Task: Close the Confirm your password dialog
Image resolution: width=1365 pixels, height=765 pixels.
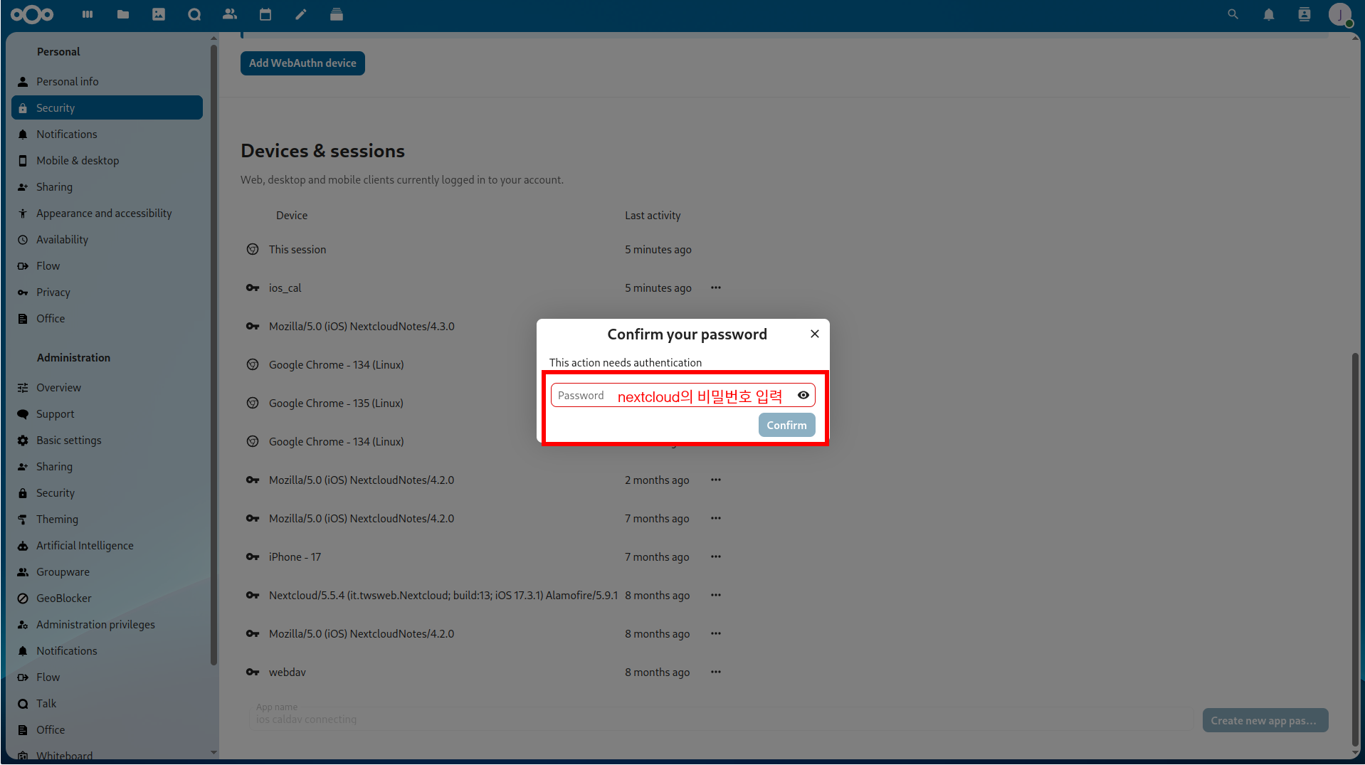Action: 814,334
